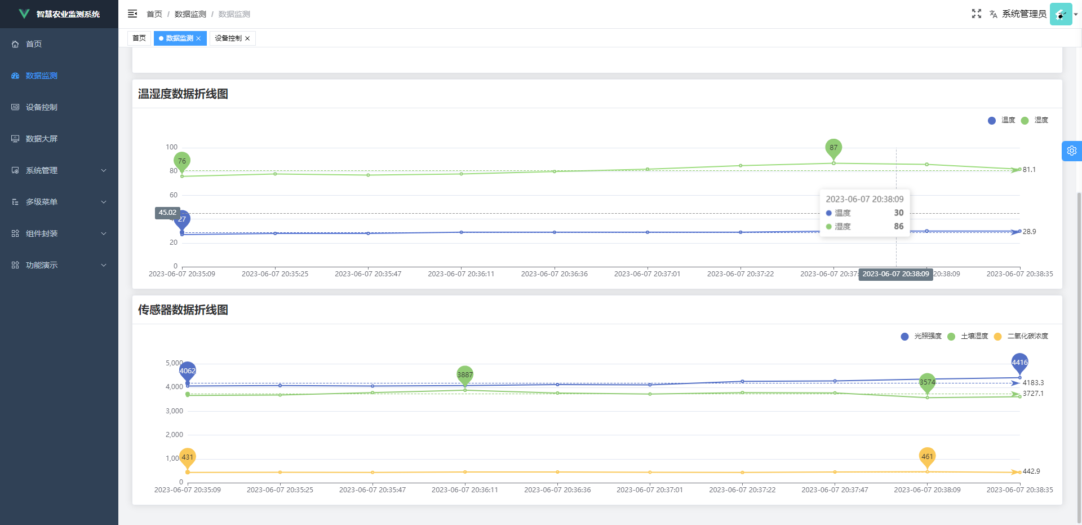Click the 数据监测 dashboard icon in sidebar
Image resolution: width=1082 pixels, height=525 pixels.
[15, 76]
